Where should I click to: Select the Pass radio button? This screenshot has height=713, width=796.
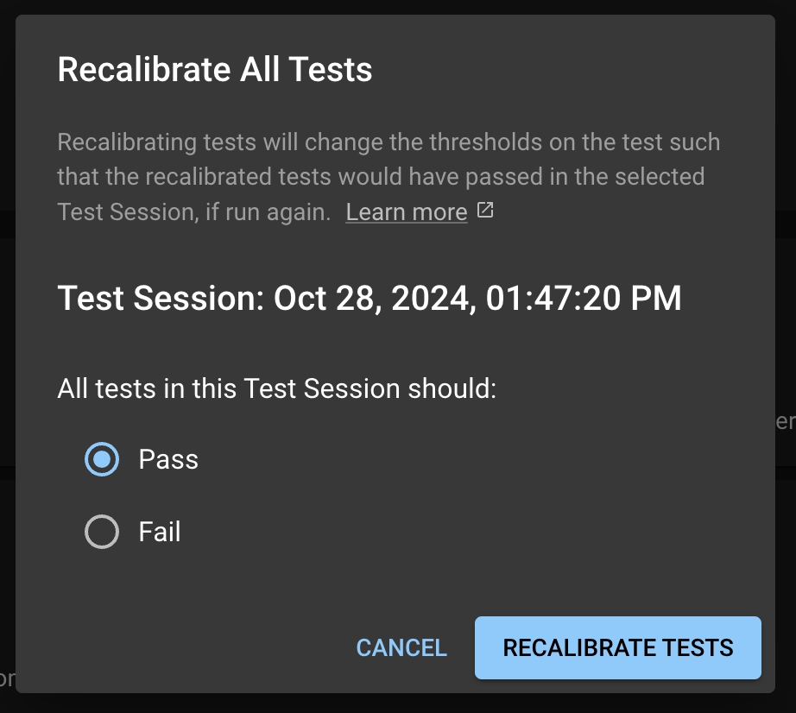pyautogui.click(x=102, y=459)
